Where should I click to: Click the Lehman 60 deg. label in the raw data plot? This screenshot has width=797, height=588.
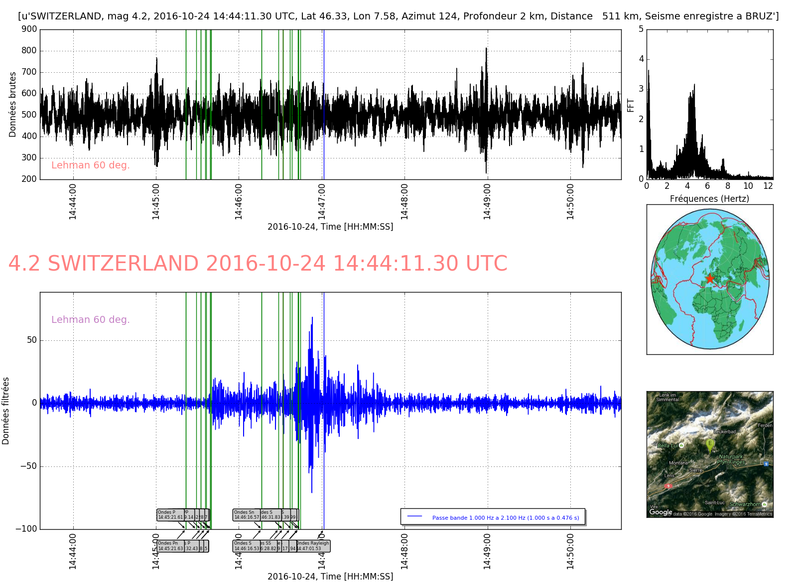[90, 165]
